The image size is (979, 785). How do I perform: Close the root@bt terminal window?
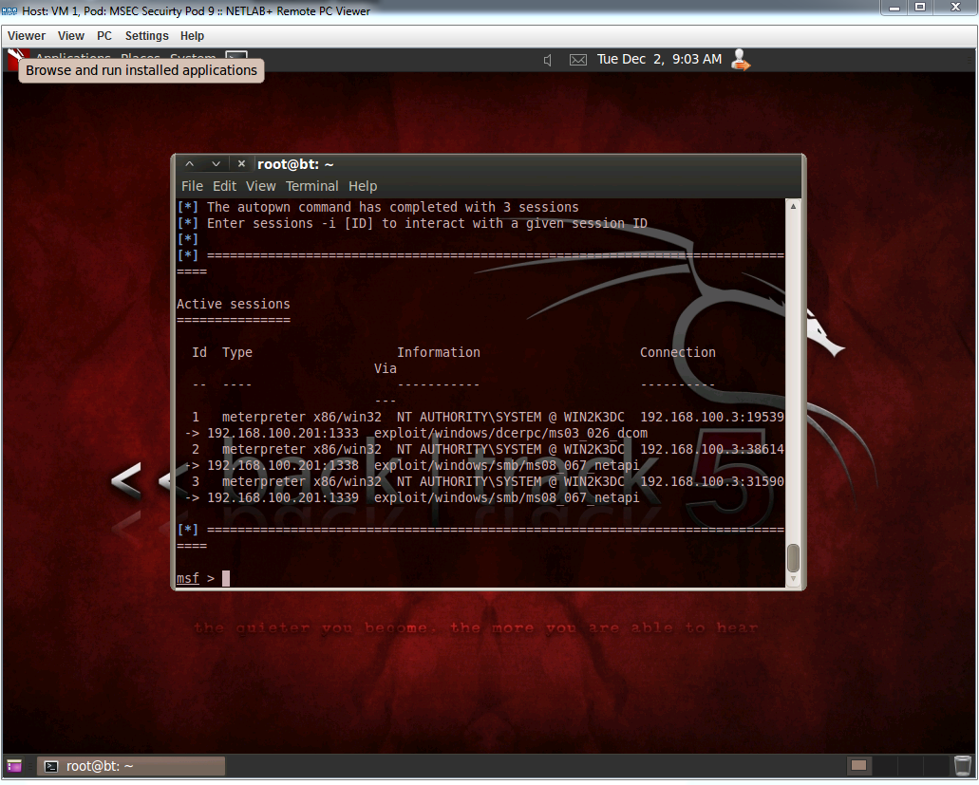[x=241, y=164]
